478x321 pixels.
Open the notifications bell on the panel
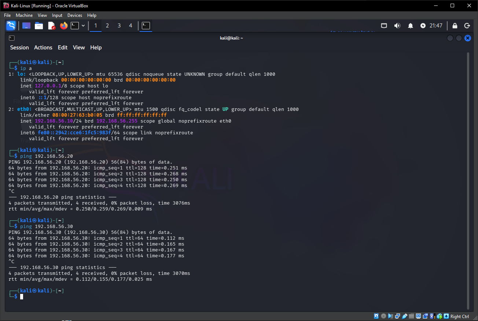[x=410, y=26]
